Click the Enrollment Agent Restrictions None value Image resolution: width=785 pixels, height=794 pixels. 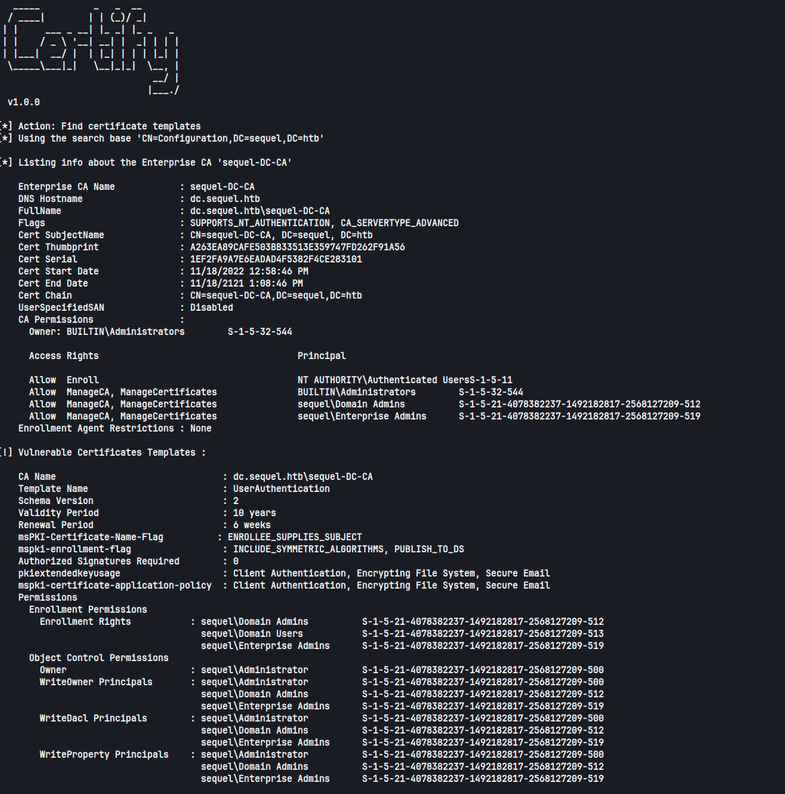(200, 428)
